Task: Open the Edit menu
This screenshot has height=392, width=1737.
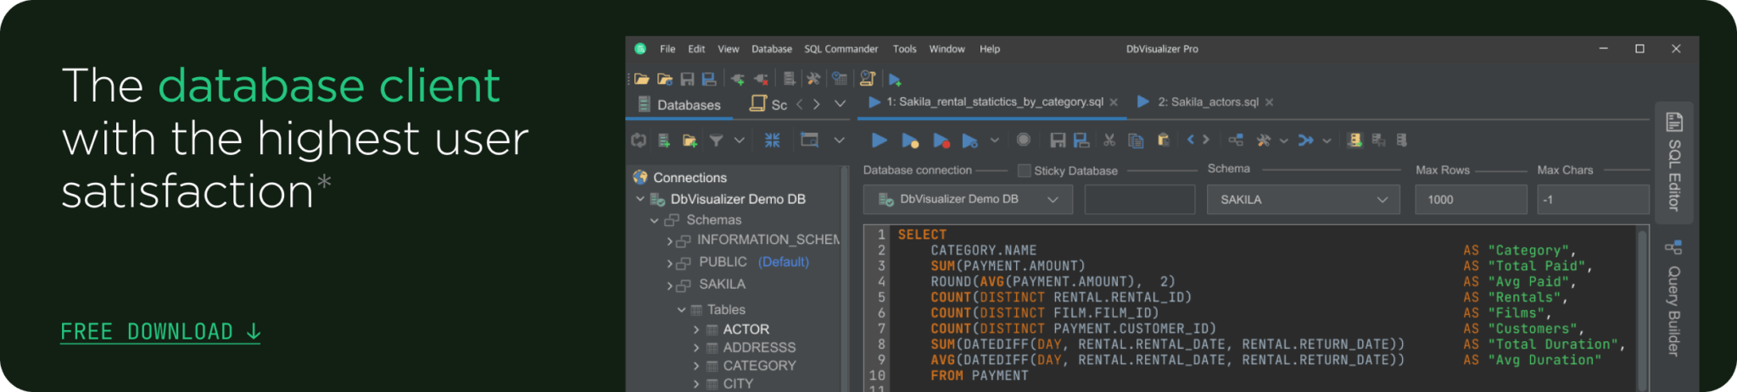Action: tap(696, 49)
